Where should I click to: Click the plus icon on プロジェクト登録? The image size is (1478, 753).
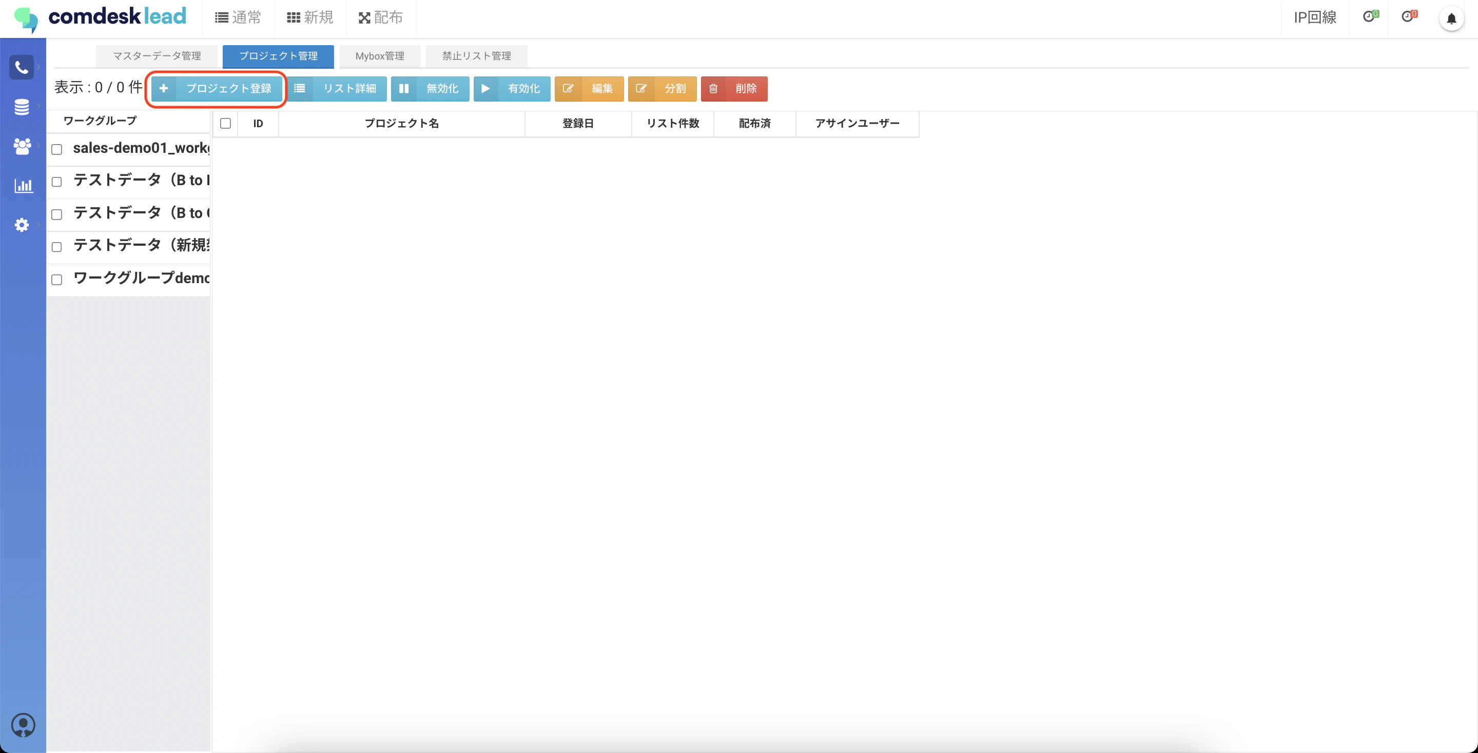(164, 88)
